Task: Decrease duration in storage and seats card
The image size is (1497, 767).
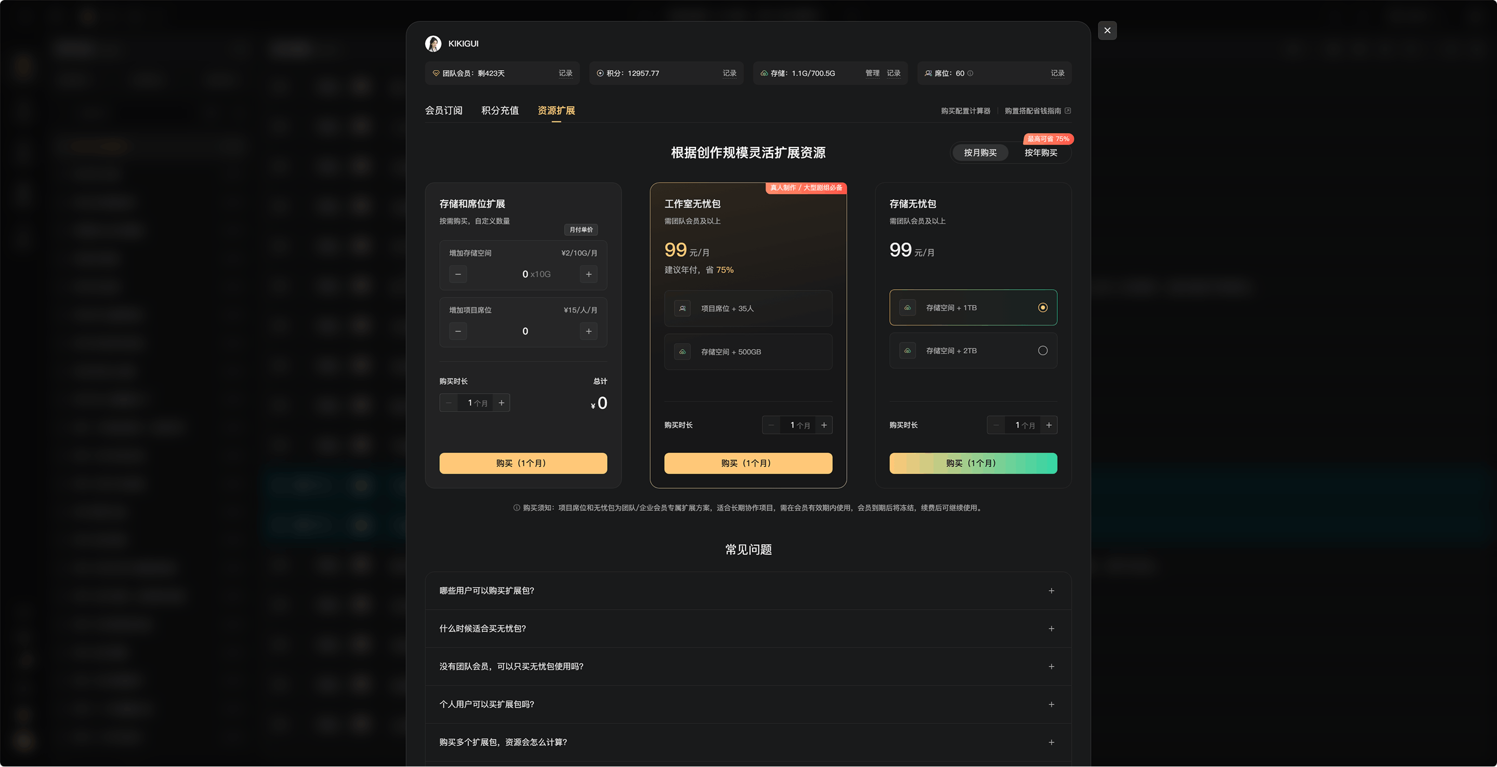Action: (449, 403)
